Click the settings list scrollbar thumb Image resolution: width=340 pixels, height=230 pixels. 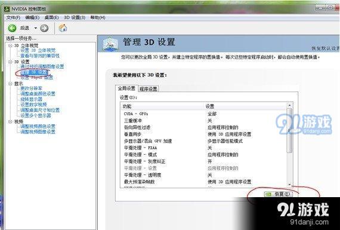(289, 130)
